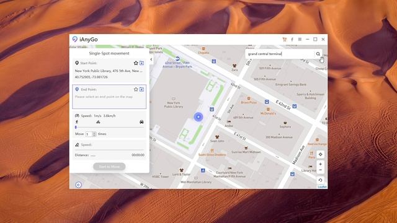Click the search field containing grand central terminal
This screenshot has width=397, height=223.
[280, 54]
